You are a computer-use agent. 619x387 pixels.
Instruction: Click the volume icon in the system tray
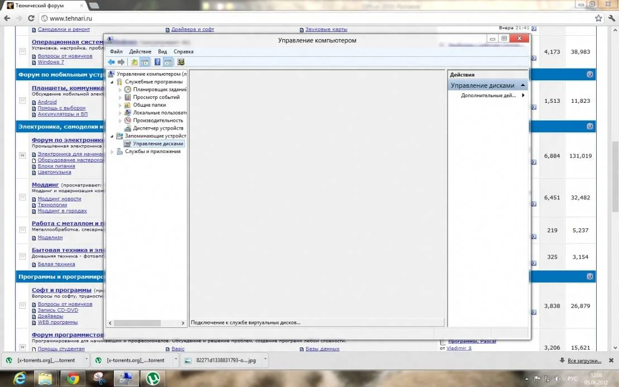pos(558,379)
